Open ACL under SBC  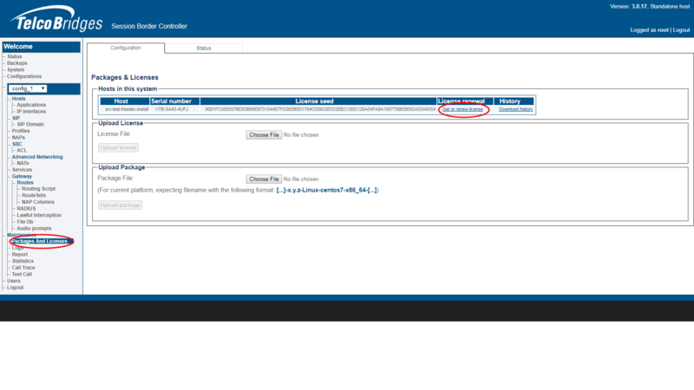pos(22,150)
